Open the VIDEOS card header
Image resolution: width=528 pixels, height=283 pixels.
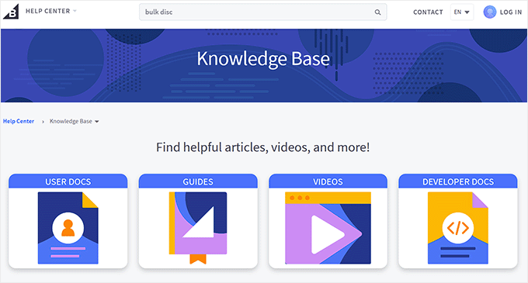(328, 181)
